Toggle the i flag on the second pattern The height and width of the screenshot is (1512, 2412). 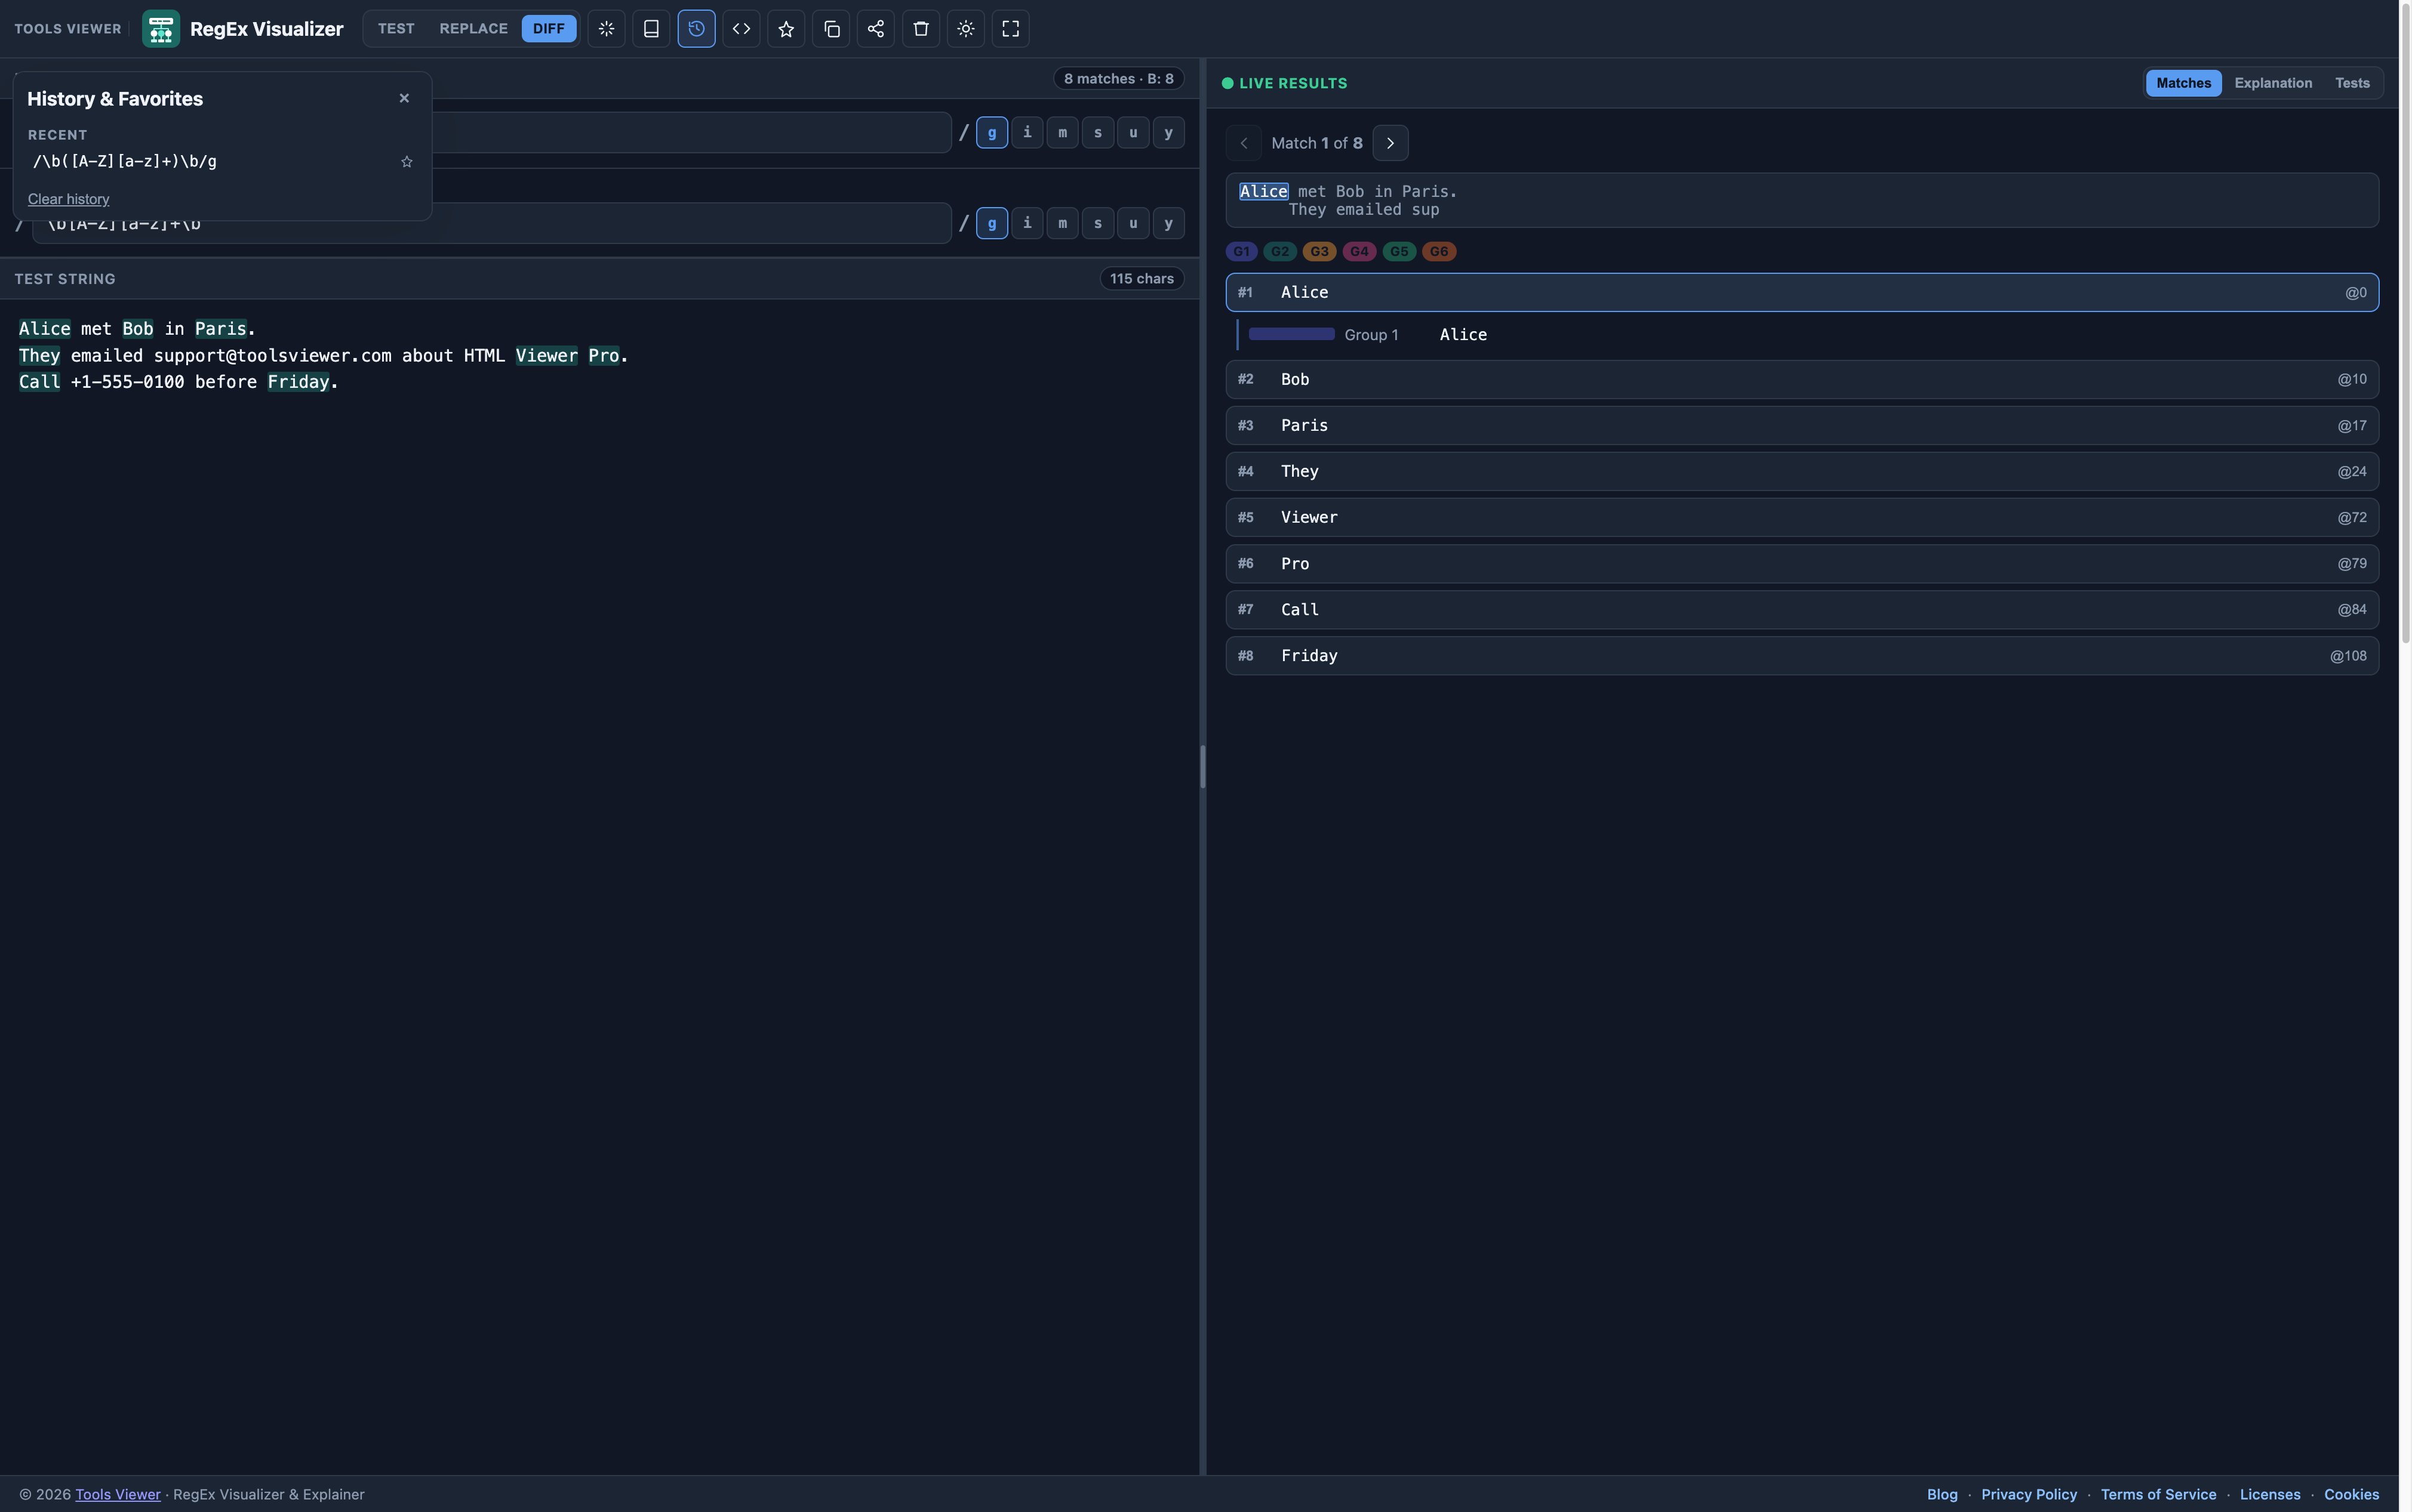[1027, 223]
